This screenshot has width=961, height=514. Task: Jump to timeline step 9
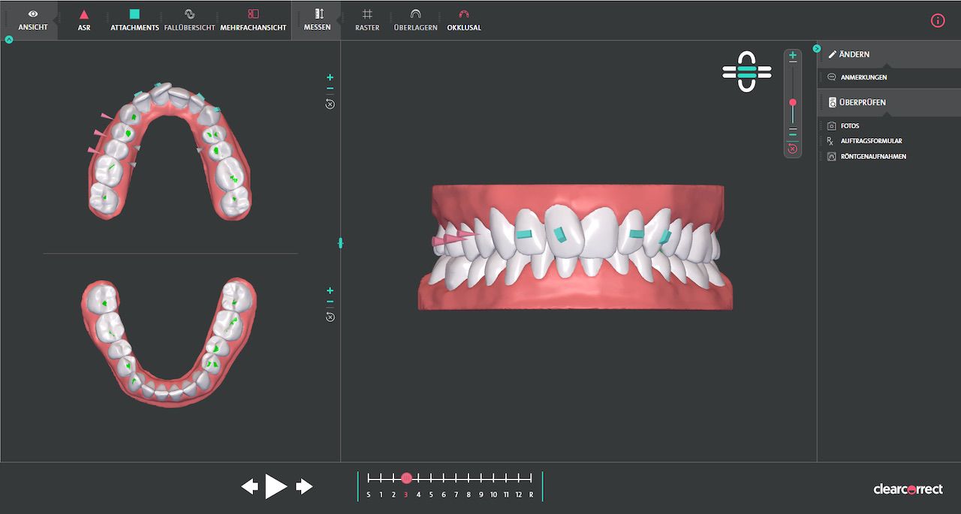pos(481,494)
